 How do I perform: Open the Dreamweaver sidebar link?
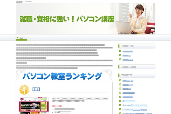[x=137, y=113]
